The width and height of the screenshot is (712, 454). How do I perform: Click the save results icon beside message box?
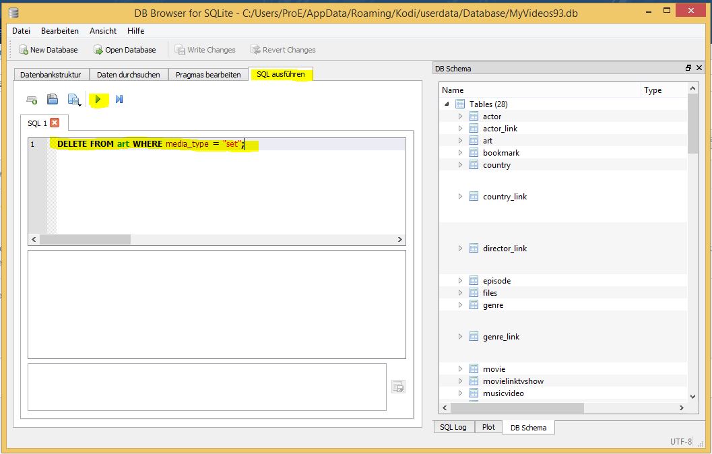tap(398, 387)
